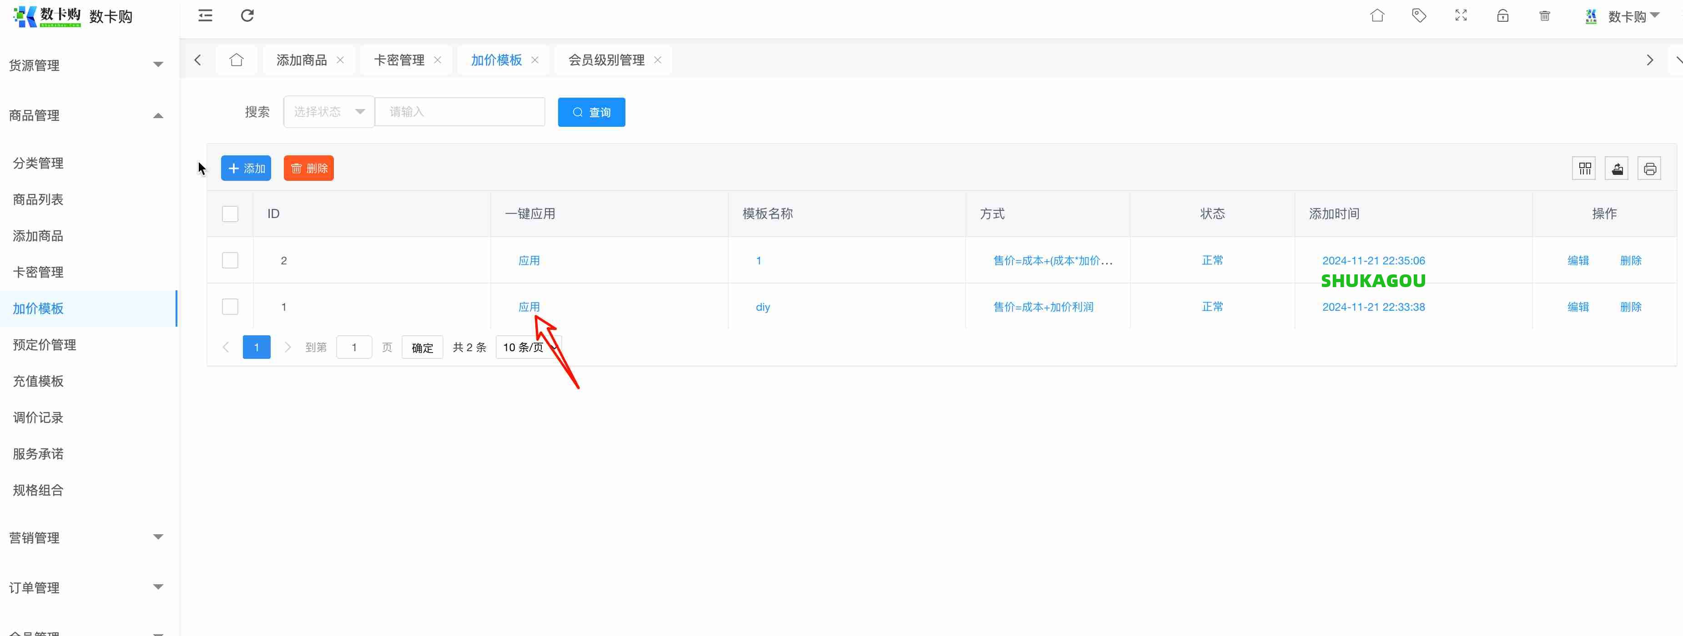Click the print icon above the table

click(1650, 168)
